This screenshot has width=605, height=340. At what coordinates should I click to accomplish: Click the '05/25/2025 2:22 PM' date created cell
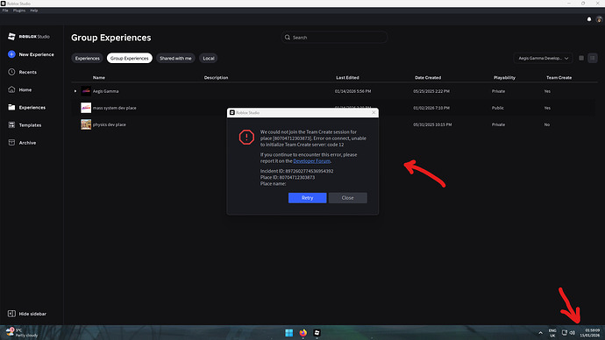point(431,91)
